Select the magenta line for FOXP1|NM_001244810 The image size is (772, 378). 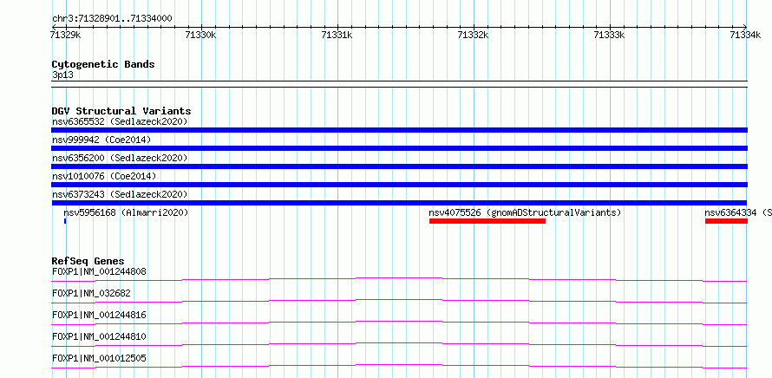click(x=399, y=344)
